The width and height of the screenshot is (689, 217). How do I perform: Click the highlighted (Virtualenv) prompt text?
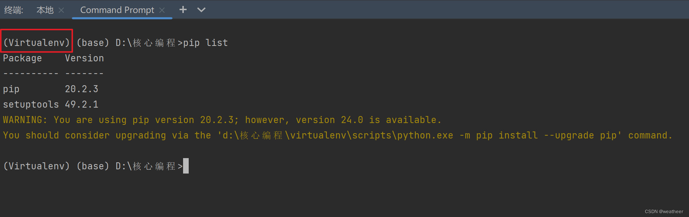(x=36, y=42)
